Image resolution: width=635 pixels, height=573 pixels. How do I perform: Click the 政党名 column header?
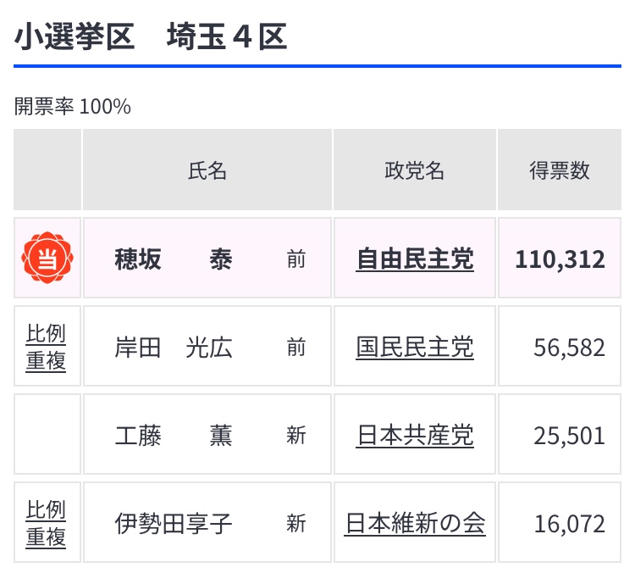pyautogui.click(x=415, y=170)
